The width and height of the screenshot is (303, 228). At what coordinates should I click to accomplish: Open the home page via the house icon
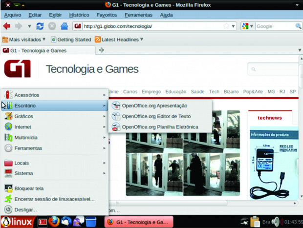[64, 26]
